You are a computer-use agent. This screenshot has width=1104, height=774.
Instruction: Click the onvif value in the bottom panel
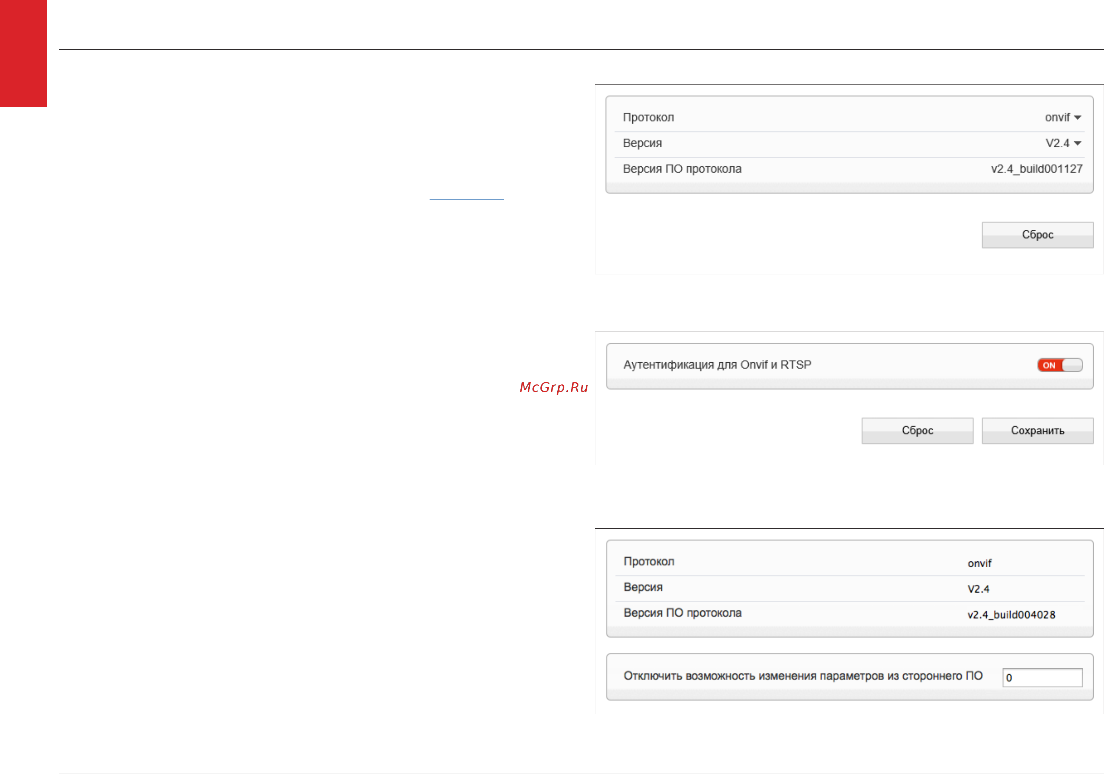coord(979,563)
